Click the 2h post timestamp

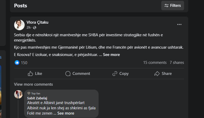[x=28, y=28]
